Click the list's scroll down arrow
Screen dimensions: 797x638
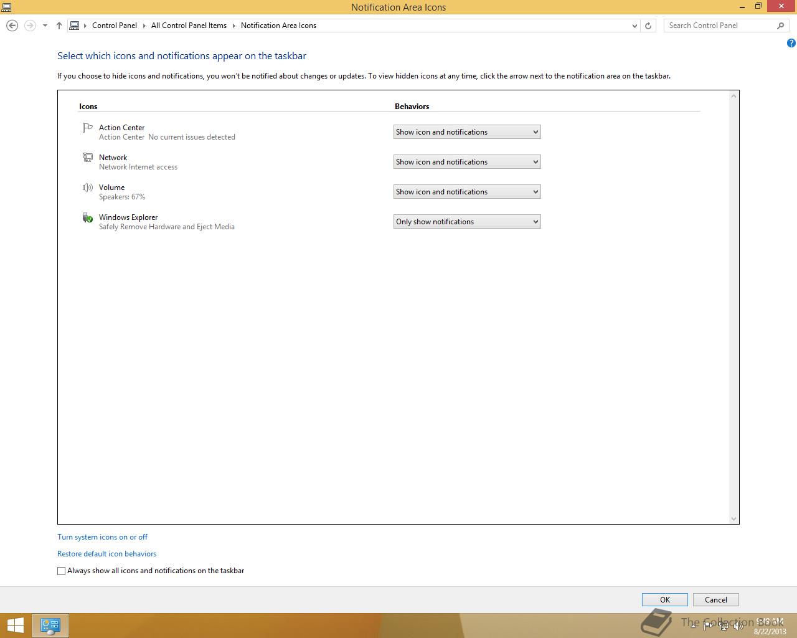(x=733, y=519)
